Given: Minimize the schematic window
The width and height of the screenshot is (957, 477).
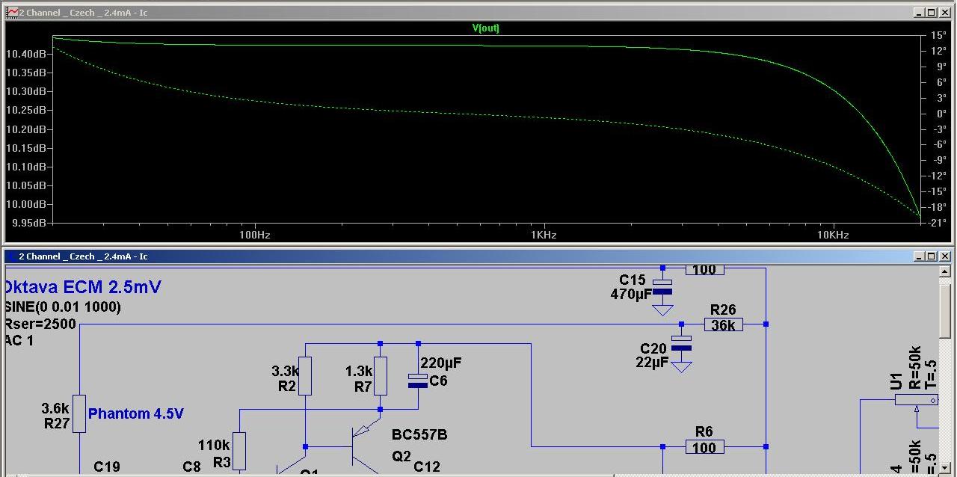Looking at the screenshot, I should [919, 256].
